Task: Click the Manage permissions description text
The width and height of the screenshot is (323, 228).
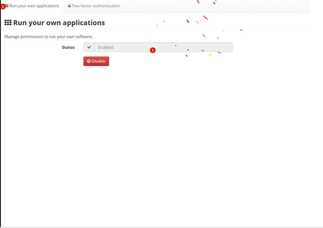Action: 49,37
